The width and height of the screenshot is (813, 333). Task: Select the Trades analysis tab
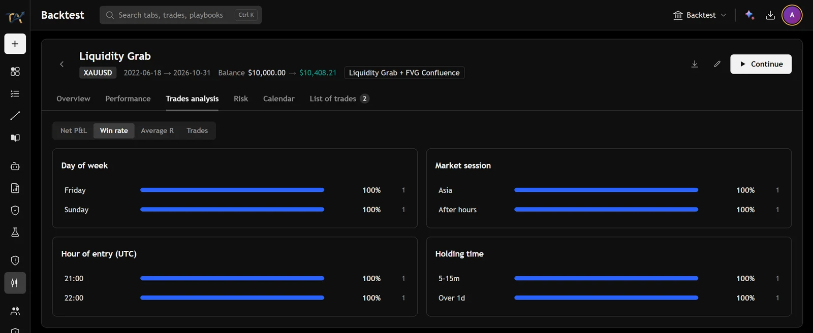(x=192, y=98)
